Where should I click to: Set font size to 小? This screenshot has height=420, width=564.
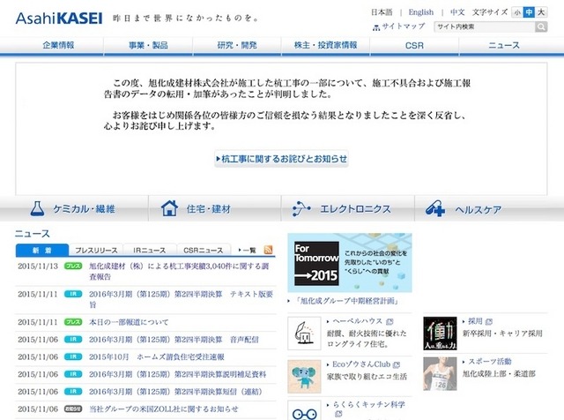tap(517, 12)
